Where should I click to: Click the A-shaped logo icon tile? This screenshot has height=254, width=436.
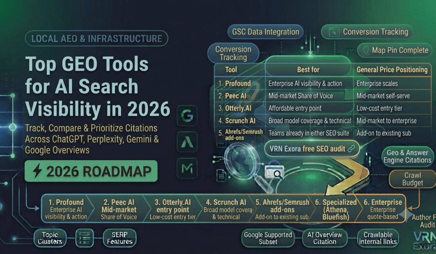187,142
